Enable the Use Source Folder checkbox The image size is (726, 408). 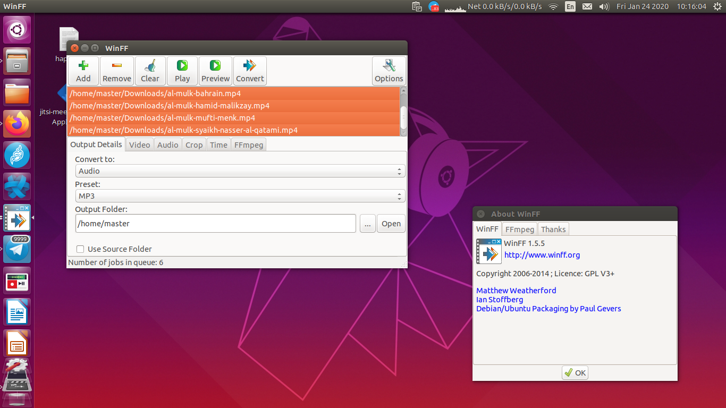tap(80, 249)
